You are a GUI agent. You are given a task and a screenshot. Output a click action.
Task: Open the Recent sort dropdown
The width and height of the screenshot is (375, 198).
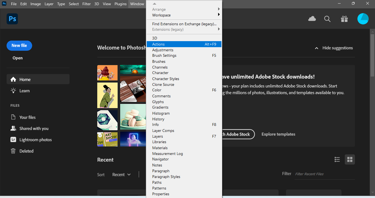[121, 175]
